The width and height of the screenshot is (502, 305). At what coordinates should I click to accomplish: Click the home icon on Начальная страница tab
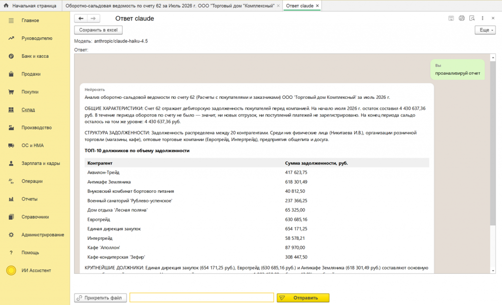pos(6,5)
